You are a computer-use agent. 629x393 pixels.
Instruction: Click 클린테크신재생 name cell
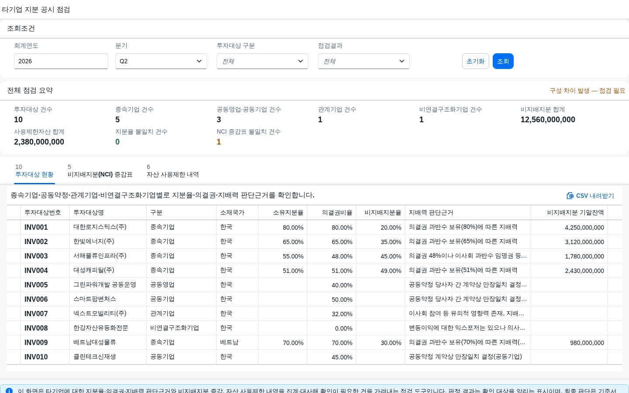(x=108, y=357)
